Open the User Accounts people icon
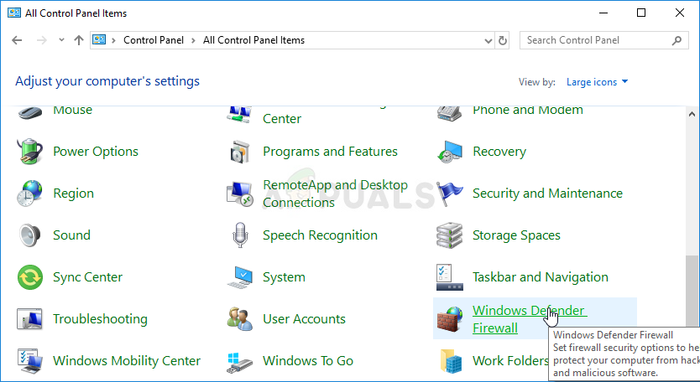 [x=240, y=319]
